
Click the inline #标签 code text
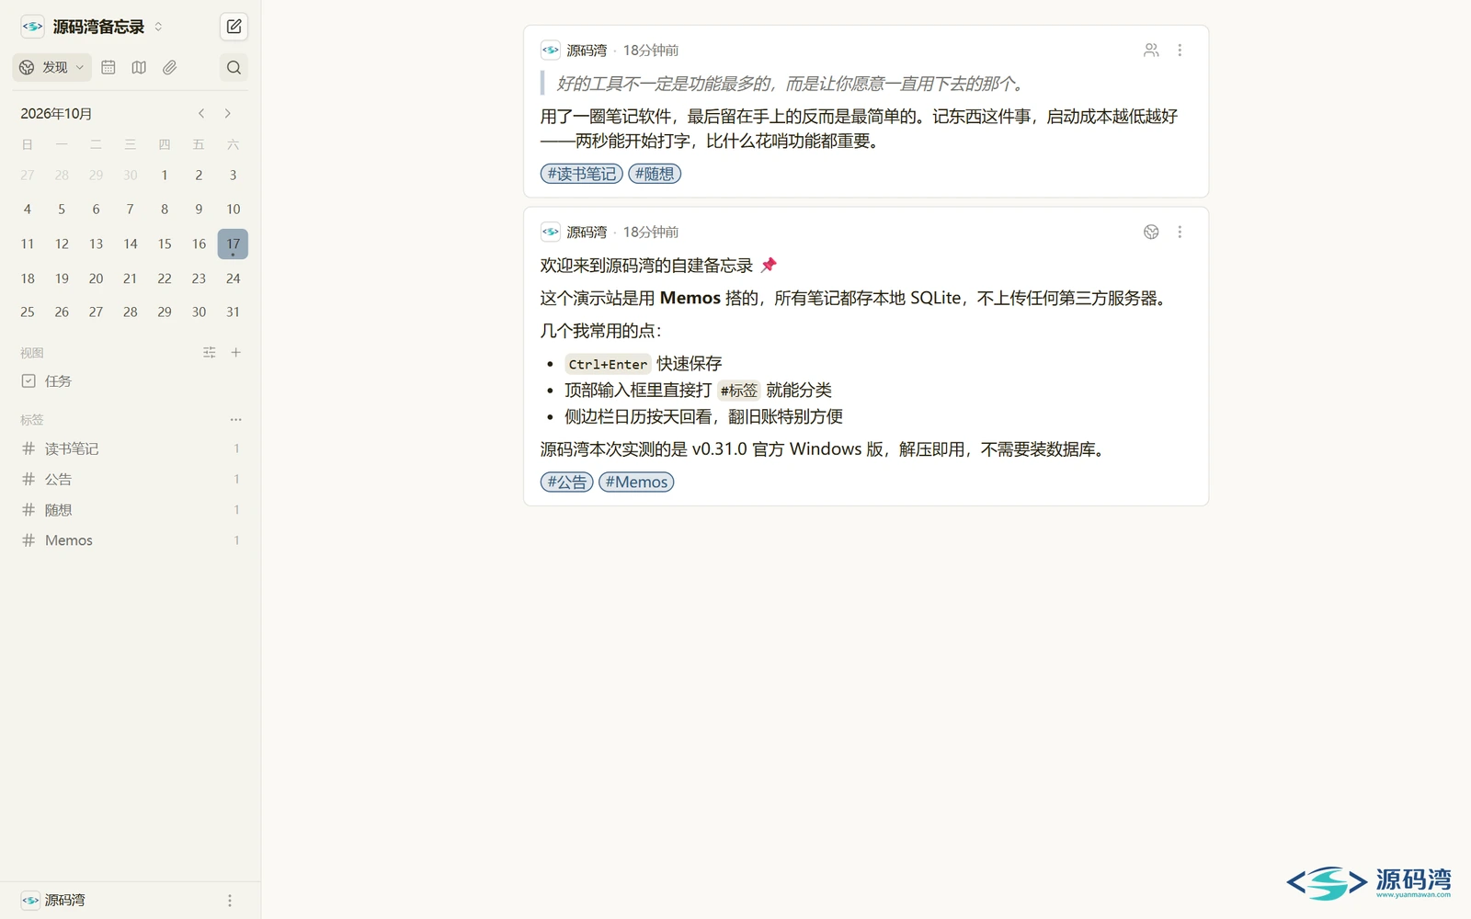point(739,391)
